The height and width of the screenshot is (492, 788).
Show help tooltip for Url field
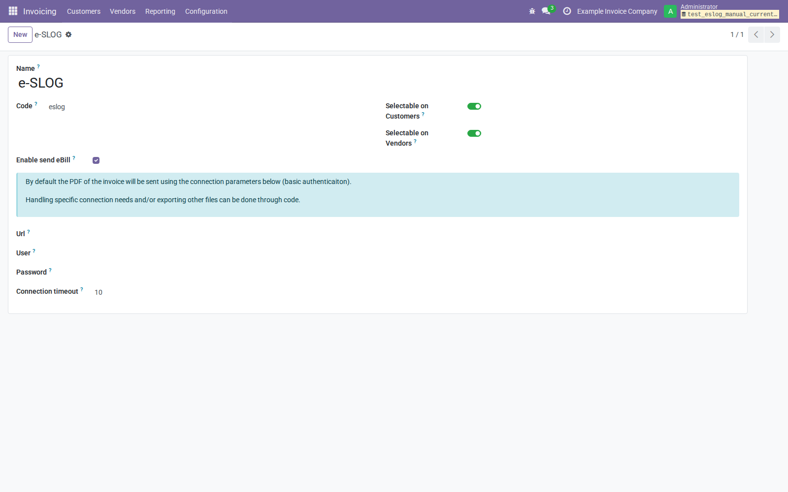click(29, 232)
